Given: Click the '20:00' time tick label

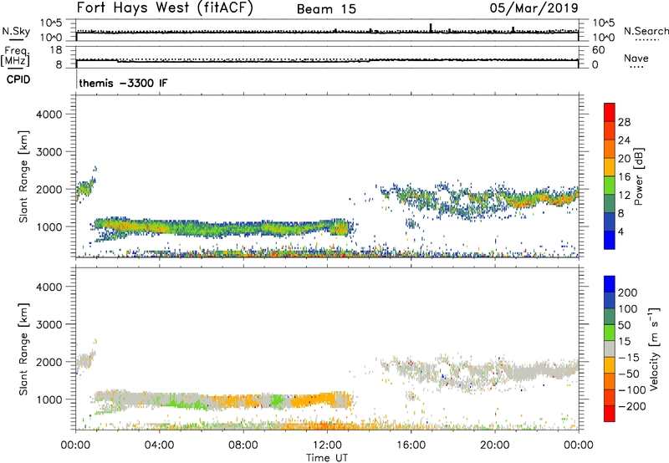Looking at the screenshot, I should (x=494, y=445).
